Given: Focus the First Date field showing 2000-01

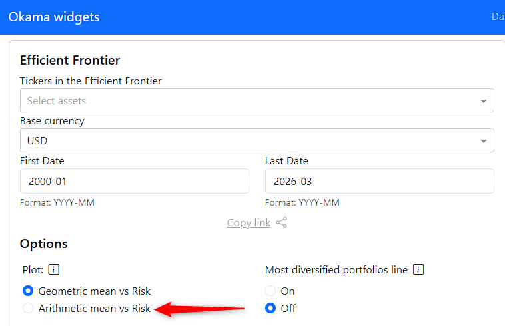Looking at the screenshot, I should point(135,181).
